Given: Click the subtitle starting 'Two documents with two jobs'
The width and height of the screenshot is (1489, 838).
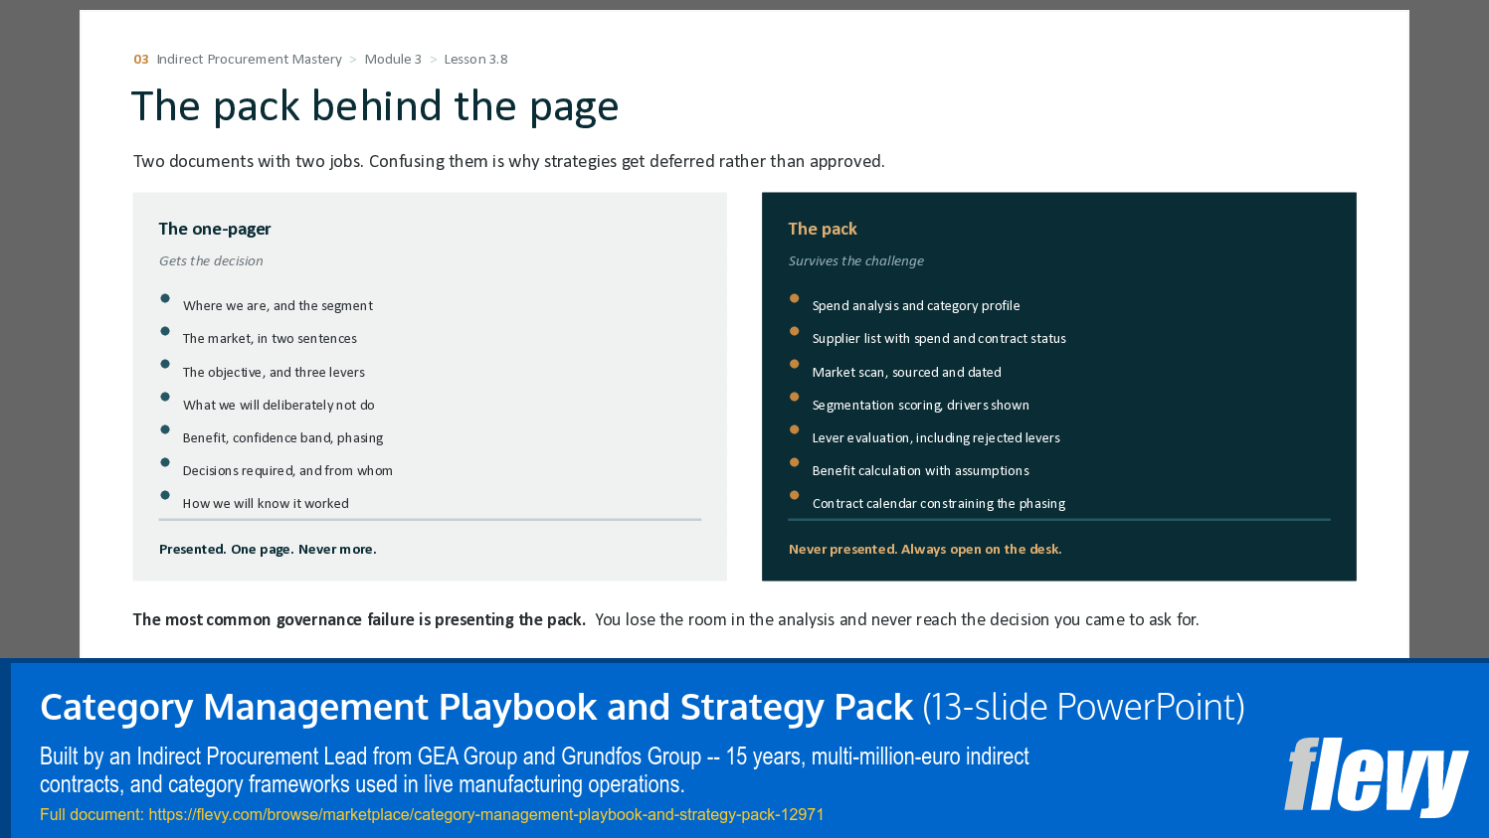Looking at the screenshot, I should tap(509, 162).
